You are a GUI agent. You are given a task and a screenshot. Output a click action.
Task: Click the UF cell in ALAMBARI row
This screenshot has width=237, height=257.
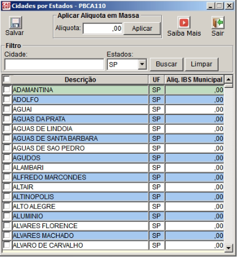[x=156, y=167]
